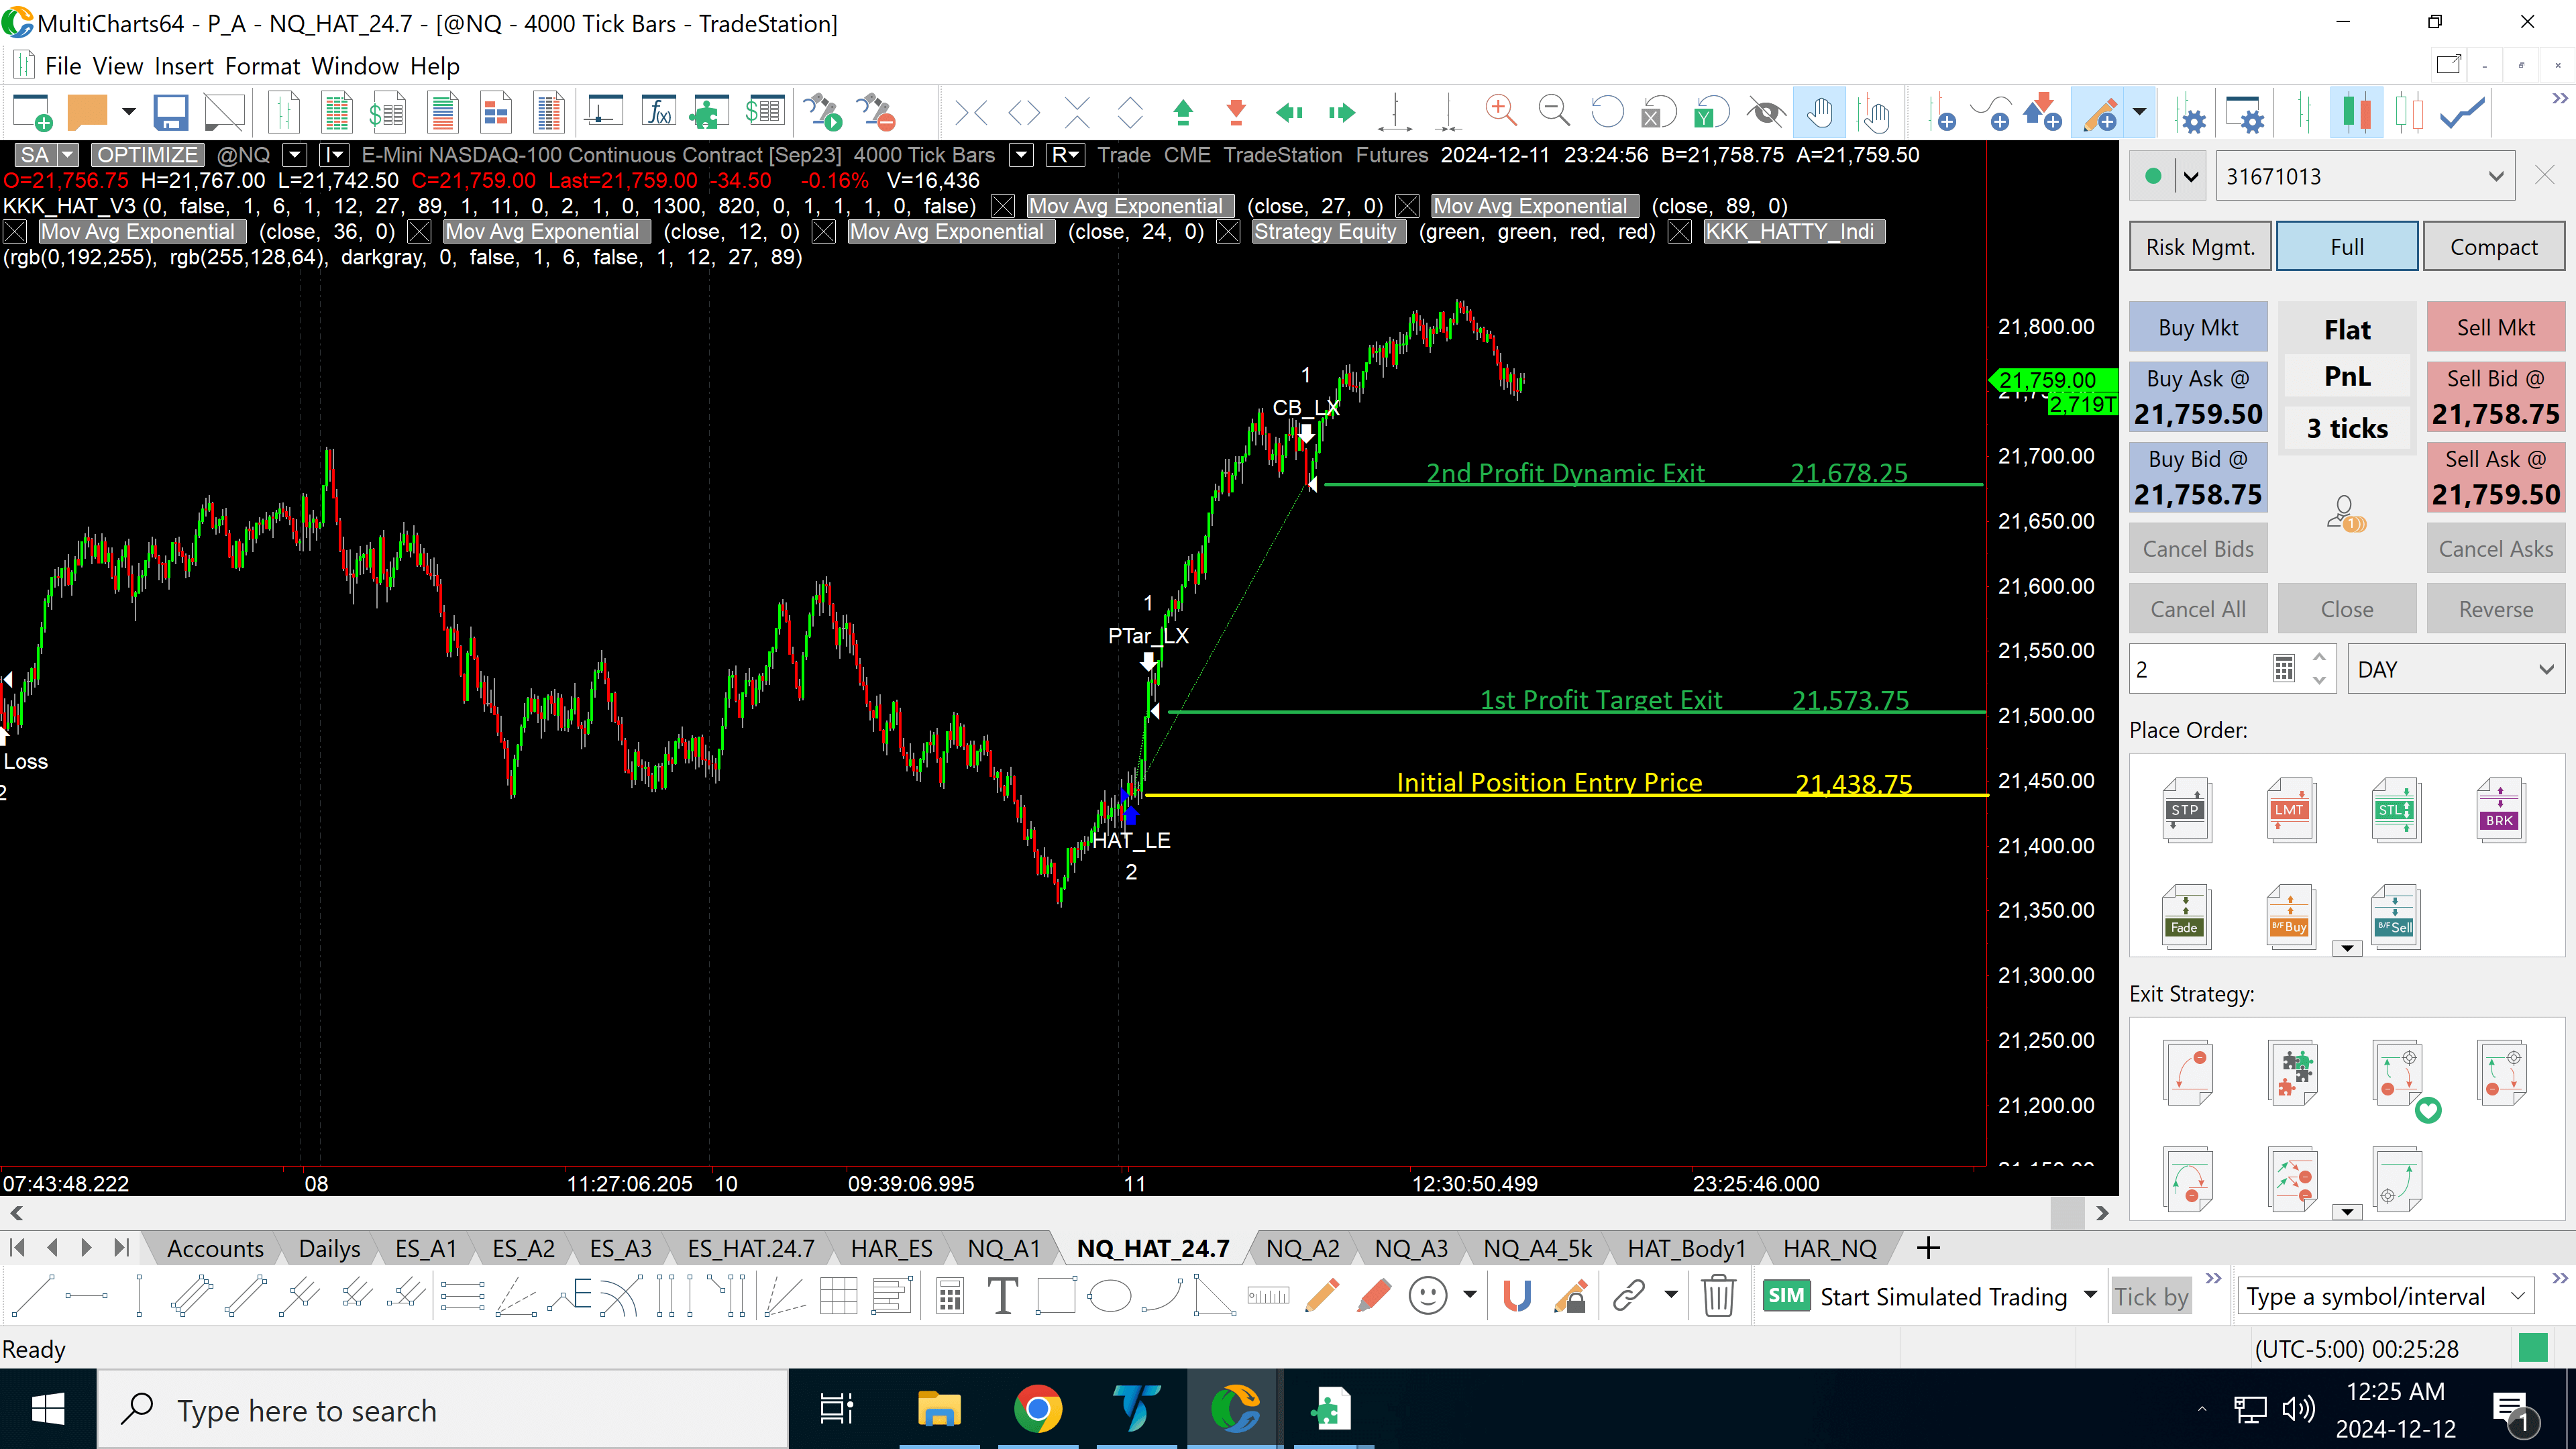2576x1449 pixels.
Task: Click the add new tab plus button
Action: tap(1929, 1248)
